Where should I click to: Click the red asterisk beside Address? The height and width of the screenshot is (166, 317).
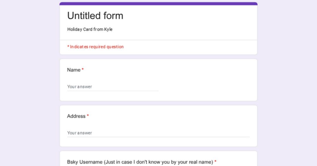pyautogui.click(x=88, y=116)
